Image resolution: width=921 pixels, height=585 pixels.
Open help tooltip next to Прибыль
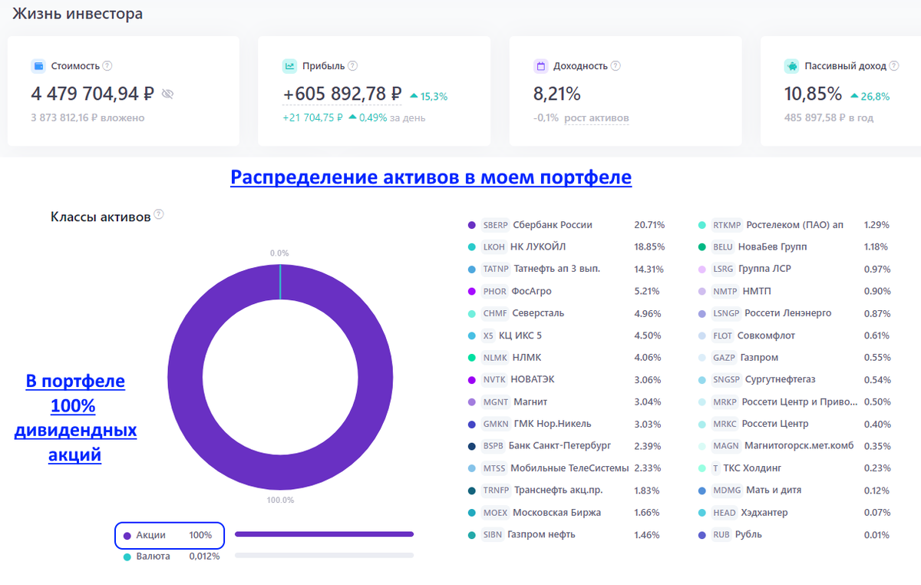353,66
